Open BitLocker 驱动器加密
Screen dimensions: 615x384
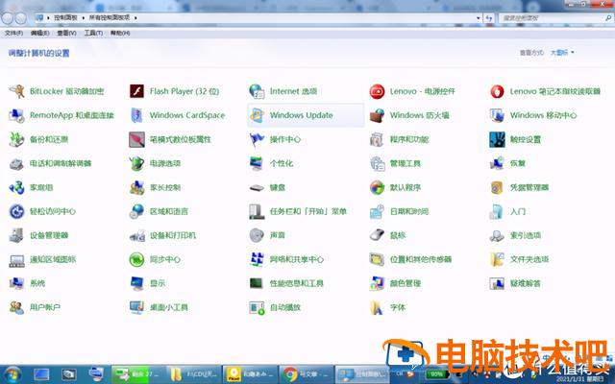[57, 92]
